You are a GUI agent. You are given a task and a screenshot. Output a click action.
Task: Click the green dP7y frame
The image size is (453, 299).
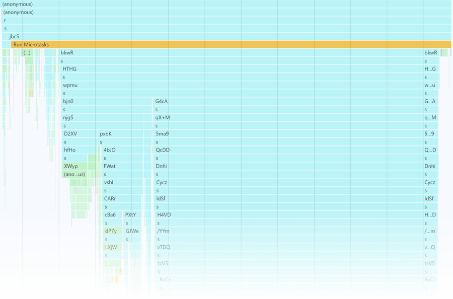coord(112,231)
